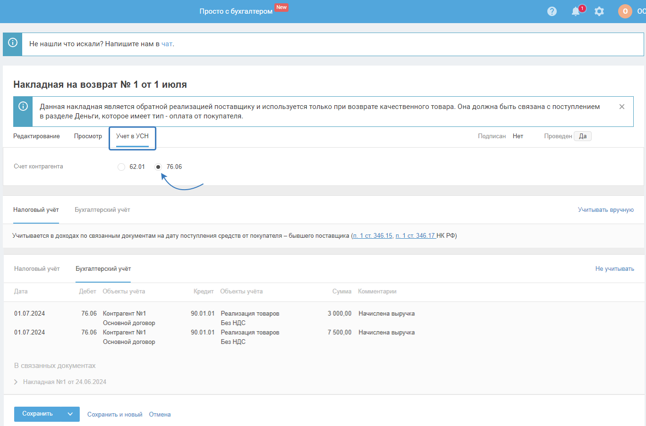The height and width of the screenshot is (426, 646).
Task: Click the 'Учитывать вручную' link
Action: click(605, 210)
